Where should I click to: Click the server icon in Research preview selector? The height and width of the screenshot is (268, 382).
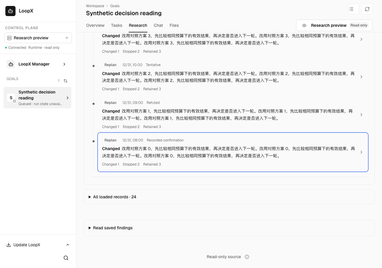coord(9,38)
